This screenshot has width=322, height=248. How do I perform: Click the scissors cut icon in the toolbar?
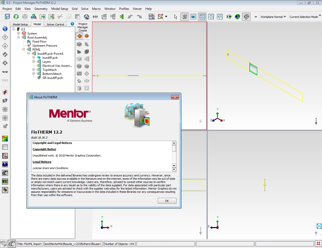click(60, 17)
